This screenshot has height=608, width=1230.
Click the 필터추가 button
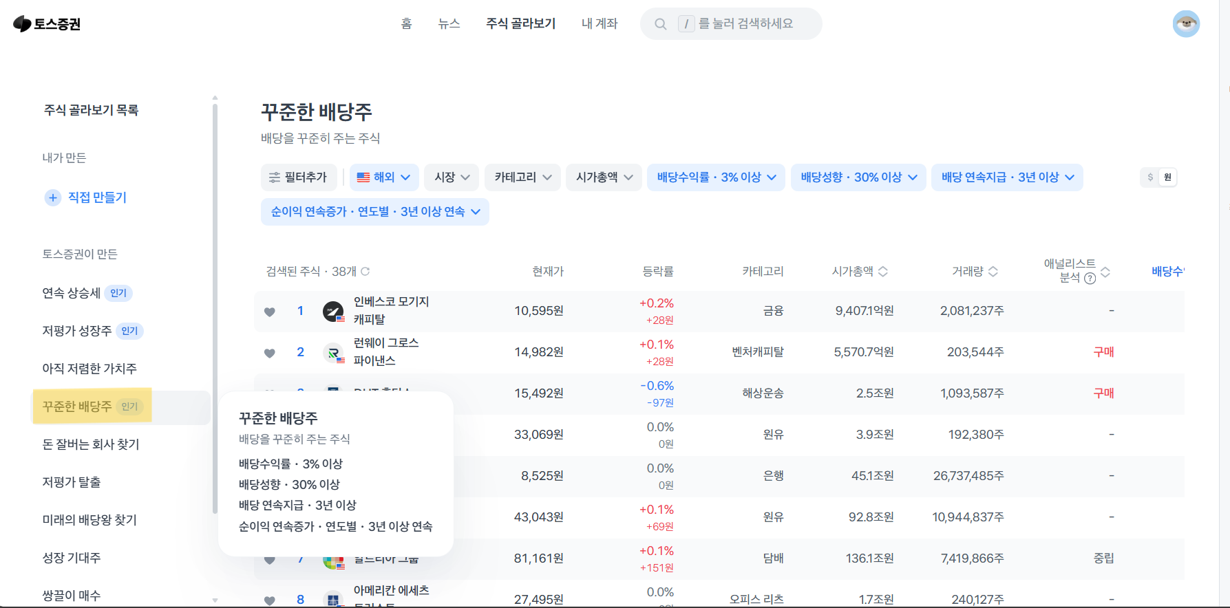point(299,177)
